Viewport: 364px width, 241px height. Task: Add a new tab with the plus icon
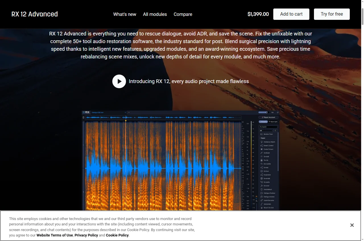click(129, 113)
